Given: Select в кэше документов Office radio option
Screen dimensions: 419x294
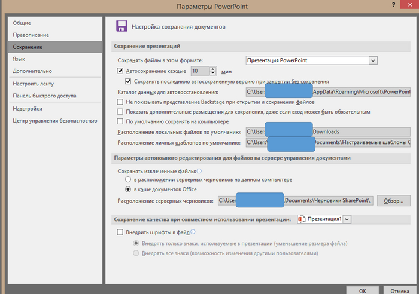Looking at the screenshot, I should (127, 189).
